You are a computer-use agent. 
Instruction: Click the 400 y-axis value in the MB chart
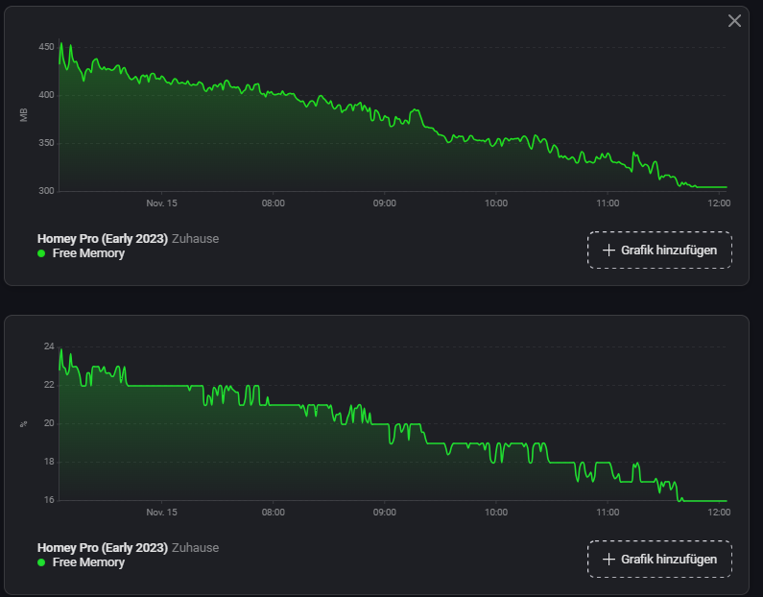[46, 95]
